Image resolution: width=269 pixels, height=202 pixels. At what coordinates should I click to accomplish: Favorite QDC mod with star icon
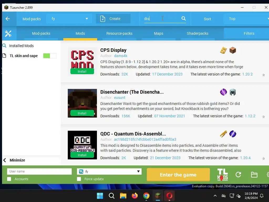point(263,159)
